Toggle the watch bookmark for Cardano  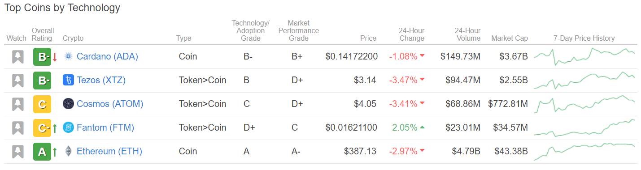click(17, 57)
